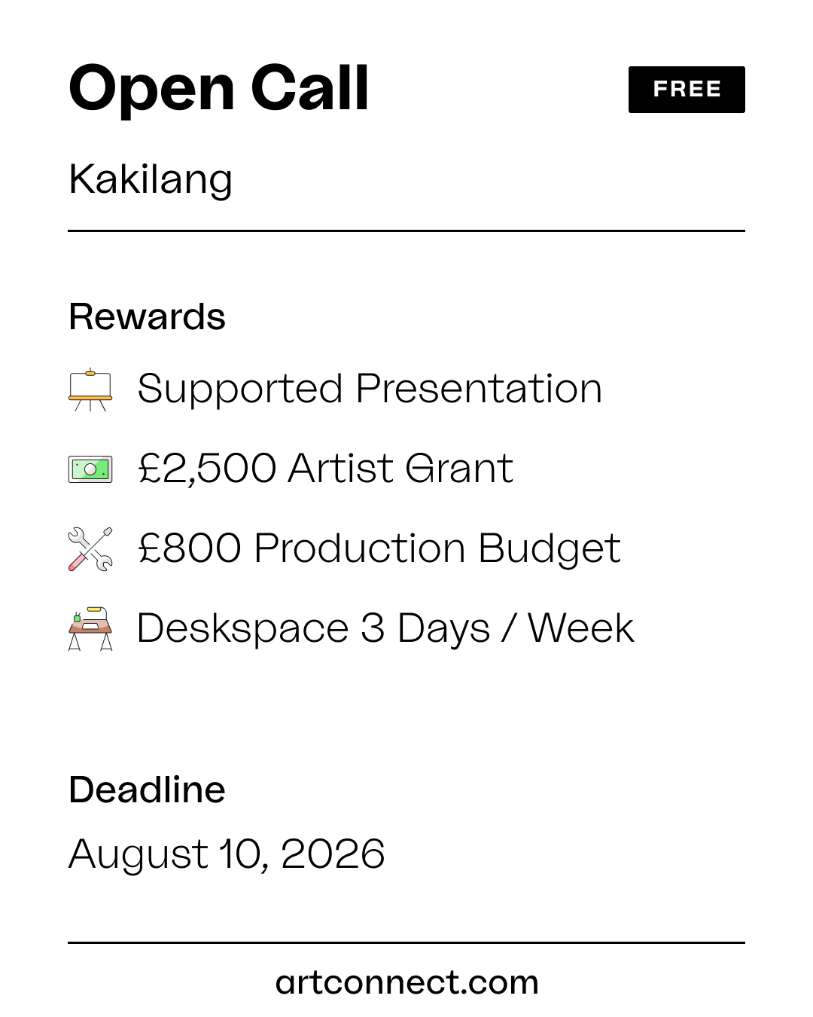Click the green banknote grant icon
Image resolution: width=813 pixels, height=1017 pixels.
point(90,469)
